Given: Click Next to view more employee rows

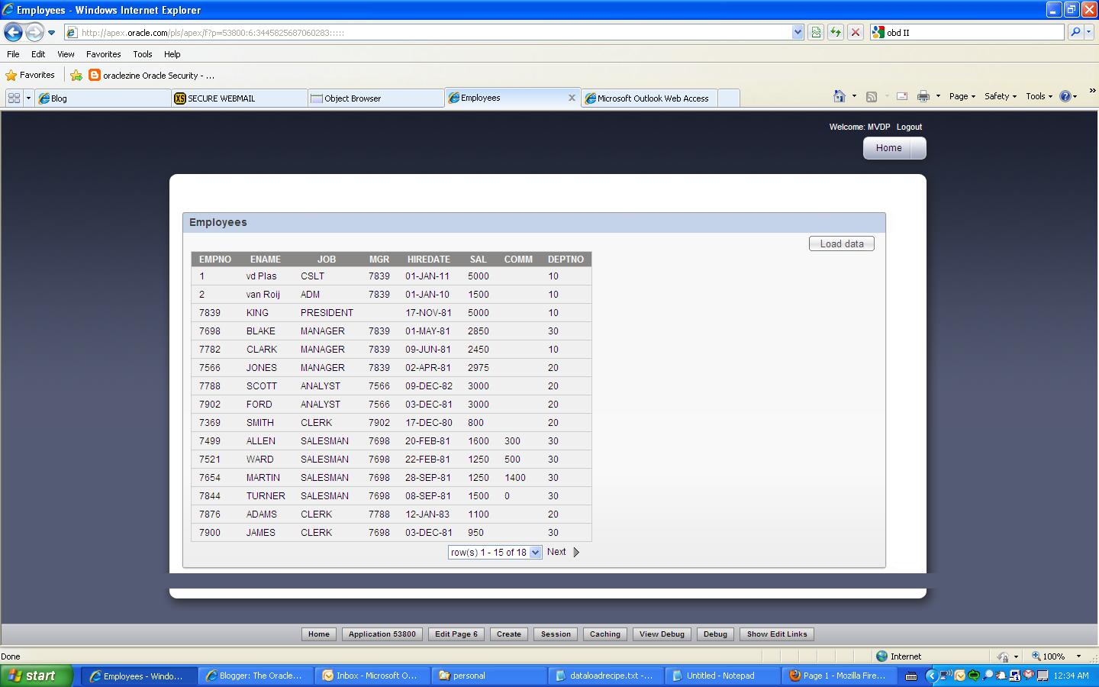Looking at the screenshot, I should 556,551.
